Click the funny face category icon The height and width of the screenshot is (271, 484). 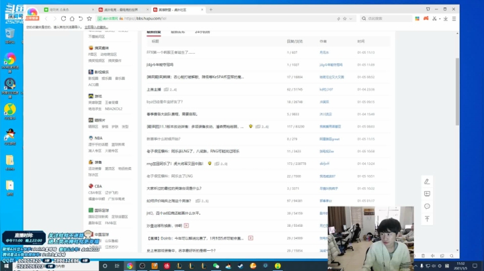point(91,48)
